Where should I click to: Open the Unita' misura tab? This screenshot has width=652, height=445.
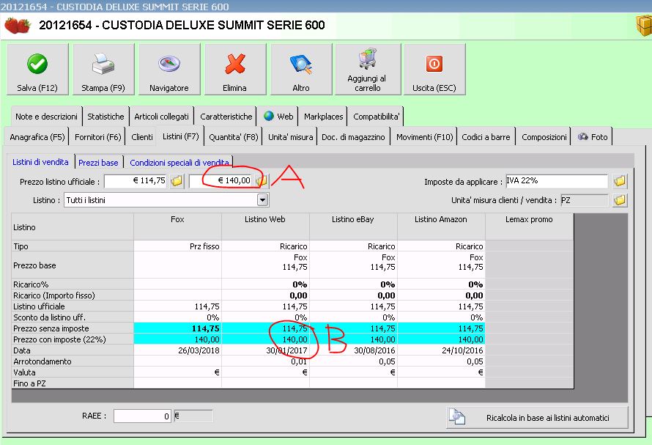point(290,137)
